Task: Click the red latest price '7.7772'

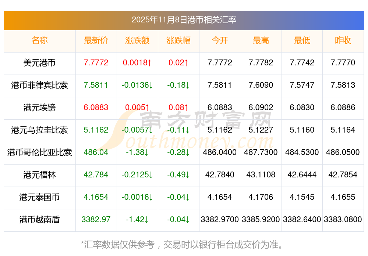Action: (x=96, y=63)
